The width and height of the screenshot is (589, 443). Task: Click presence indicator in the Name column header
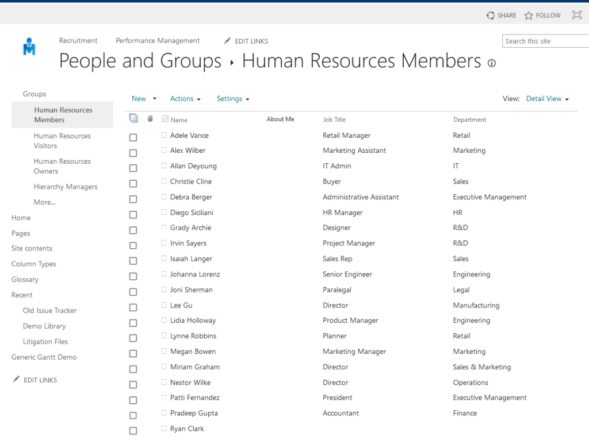click(x=165, y=119)
